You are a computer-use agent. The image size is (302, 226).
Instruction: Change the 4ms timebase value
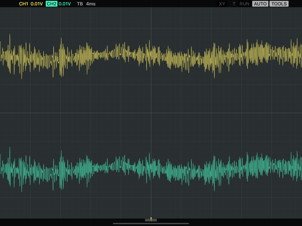[x=91, y=4]
